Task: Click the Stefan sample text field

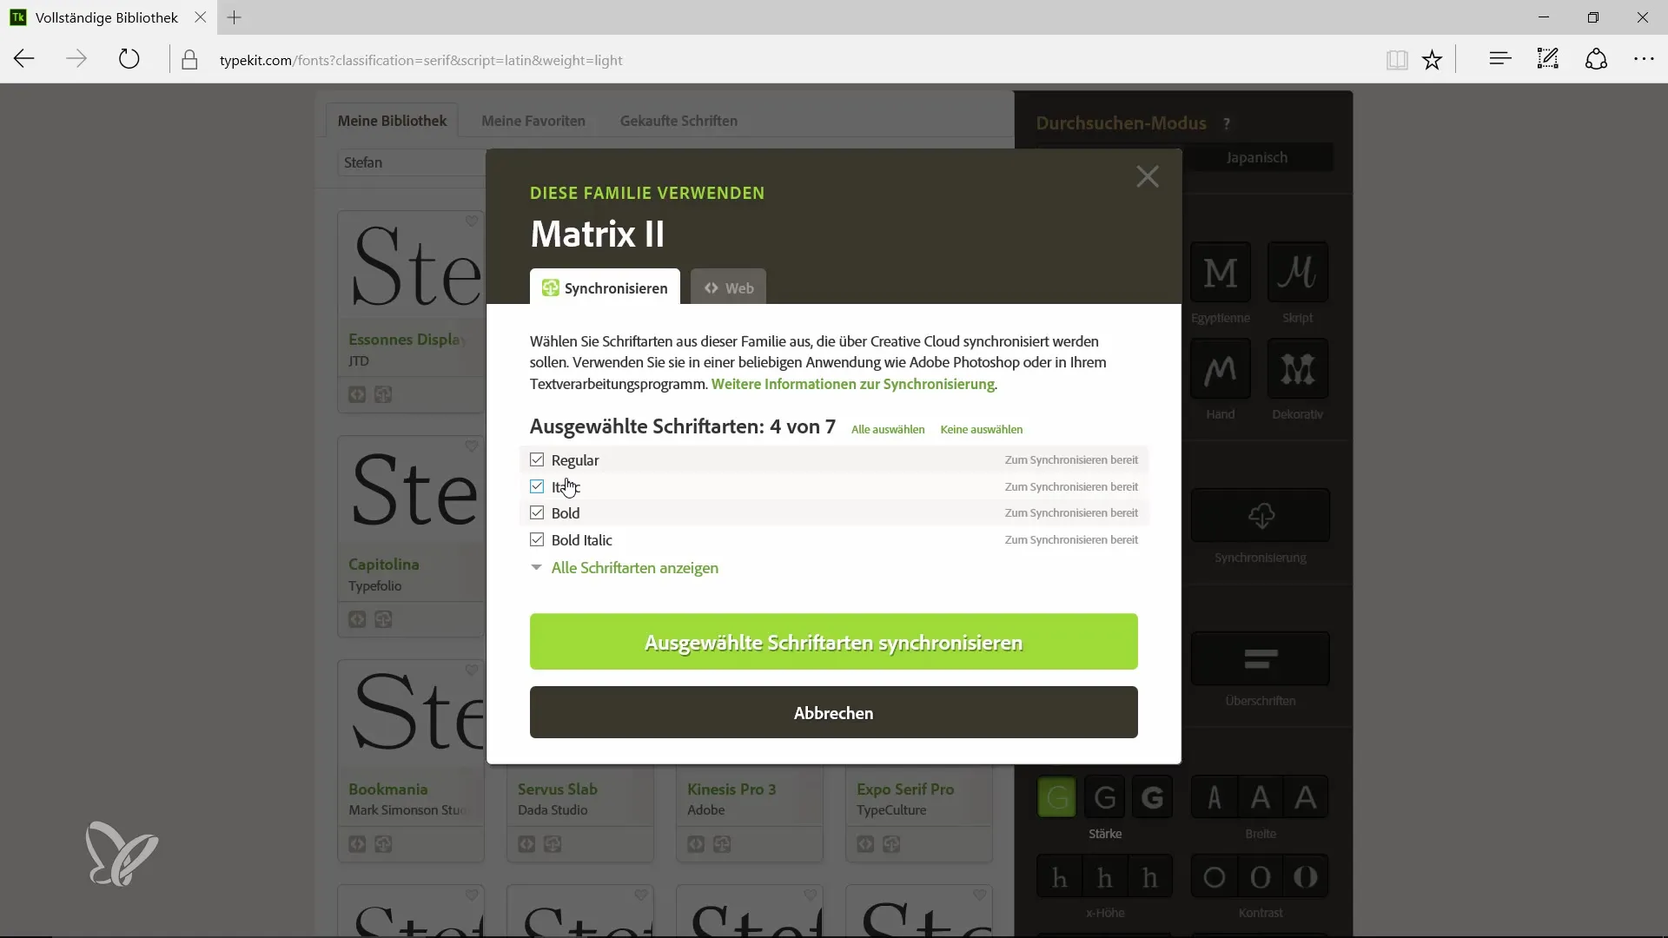Action: [411, 162]
